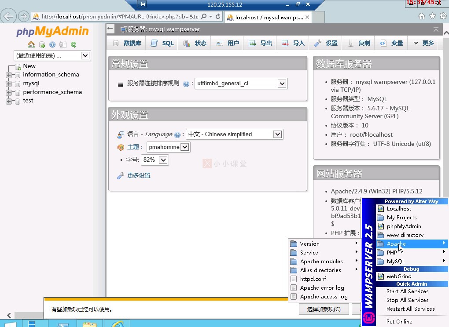
Task: Open the SQL tab
Action: [x=162, y=43]
